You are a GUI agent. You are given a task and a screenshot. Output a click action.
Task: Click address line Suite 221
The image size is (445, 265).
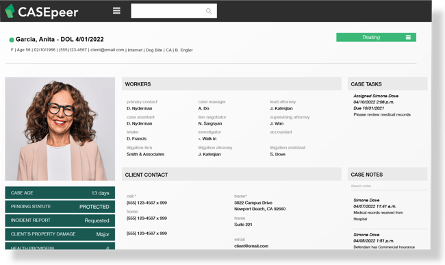click(x=243, y=224)
